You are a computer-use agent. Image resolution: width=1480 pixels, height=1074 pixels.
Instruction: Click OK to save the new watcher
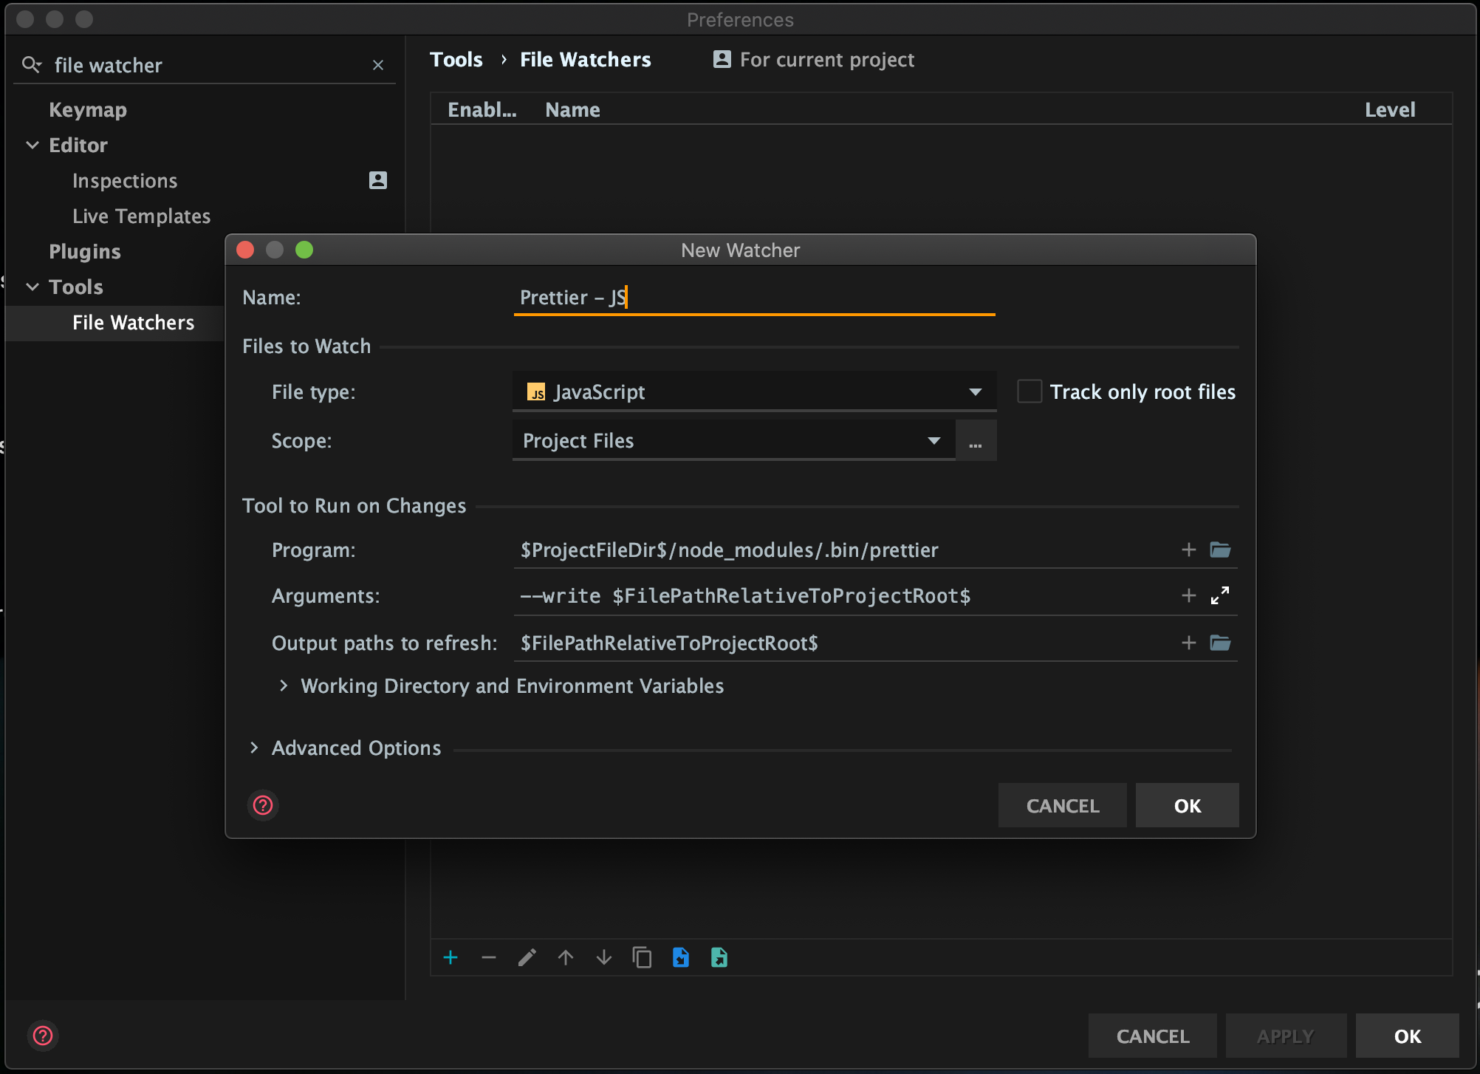(x=1186, y=805)
